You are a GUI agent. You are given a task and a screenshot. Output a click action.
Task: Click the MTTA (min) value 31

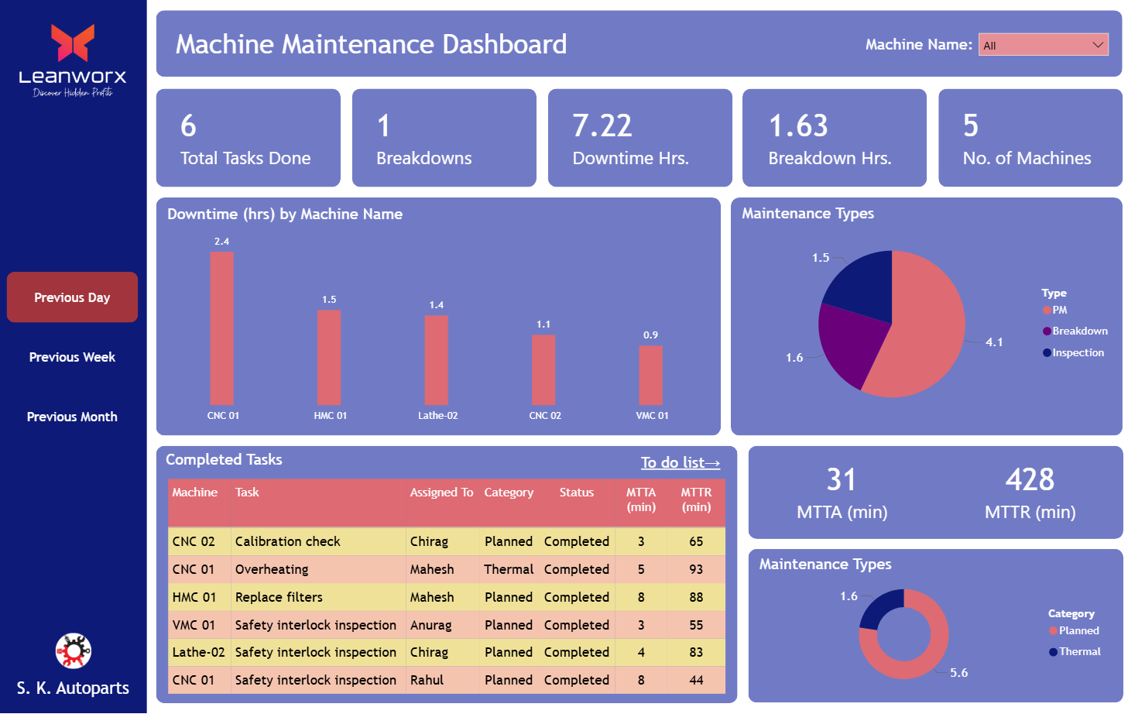point(842,480)
